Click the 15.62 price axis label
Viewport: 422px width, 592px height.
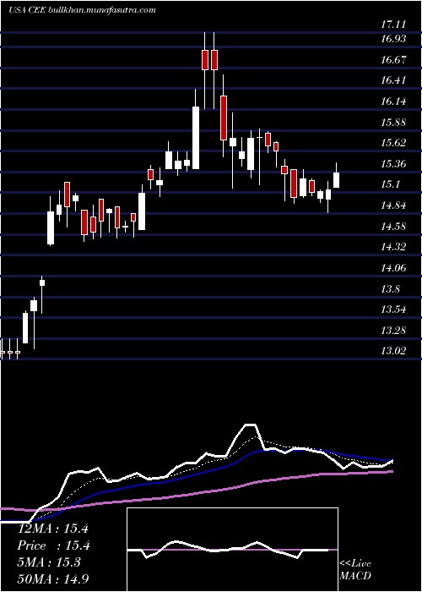click(393, 143)
